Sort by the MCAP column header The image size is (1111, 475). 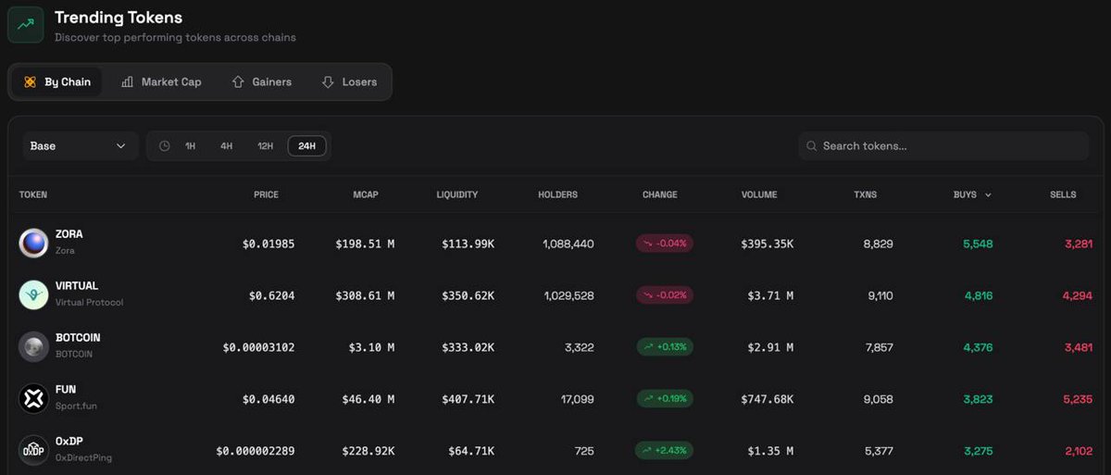(366, 195)
